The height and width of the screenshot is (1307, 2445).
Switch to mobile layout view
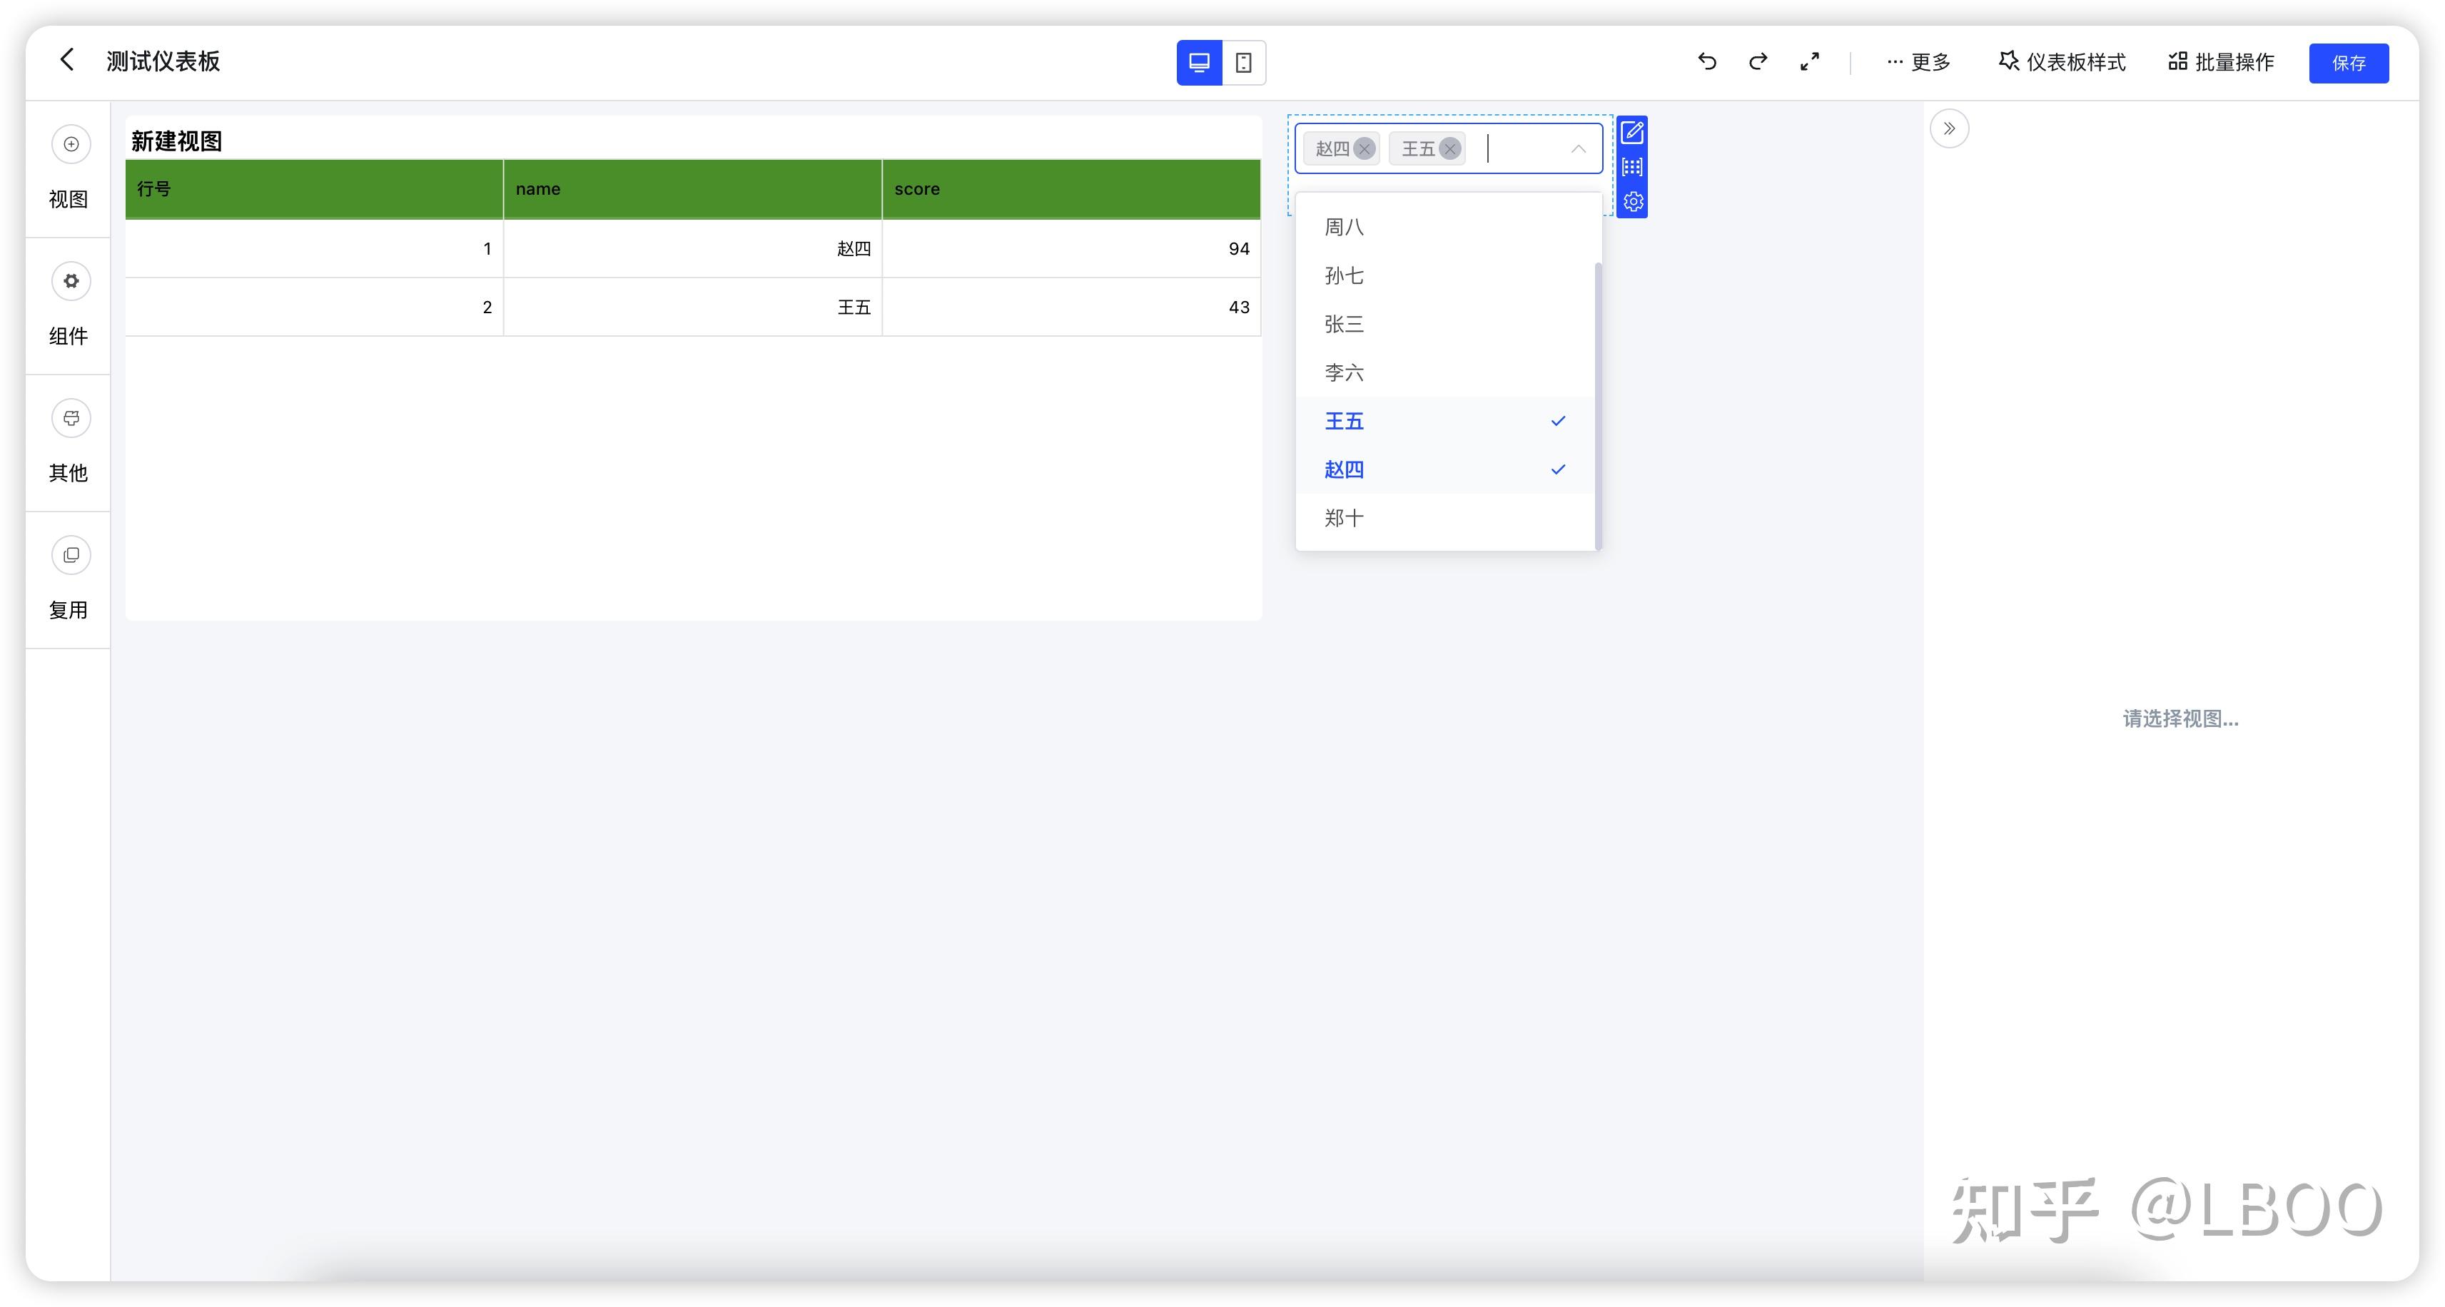(1243, 63)
